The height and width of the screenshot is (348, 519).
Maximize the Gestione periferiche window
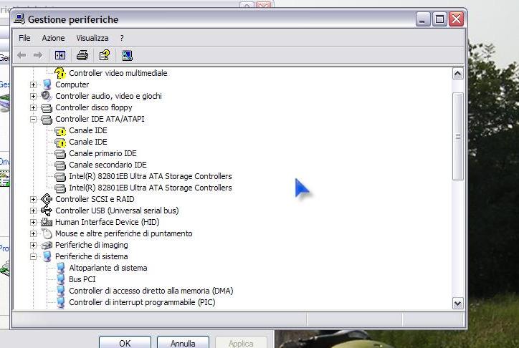pyautogui.click(x=439, y=19)
